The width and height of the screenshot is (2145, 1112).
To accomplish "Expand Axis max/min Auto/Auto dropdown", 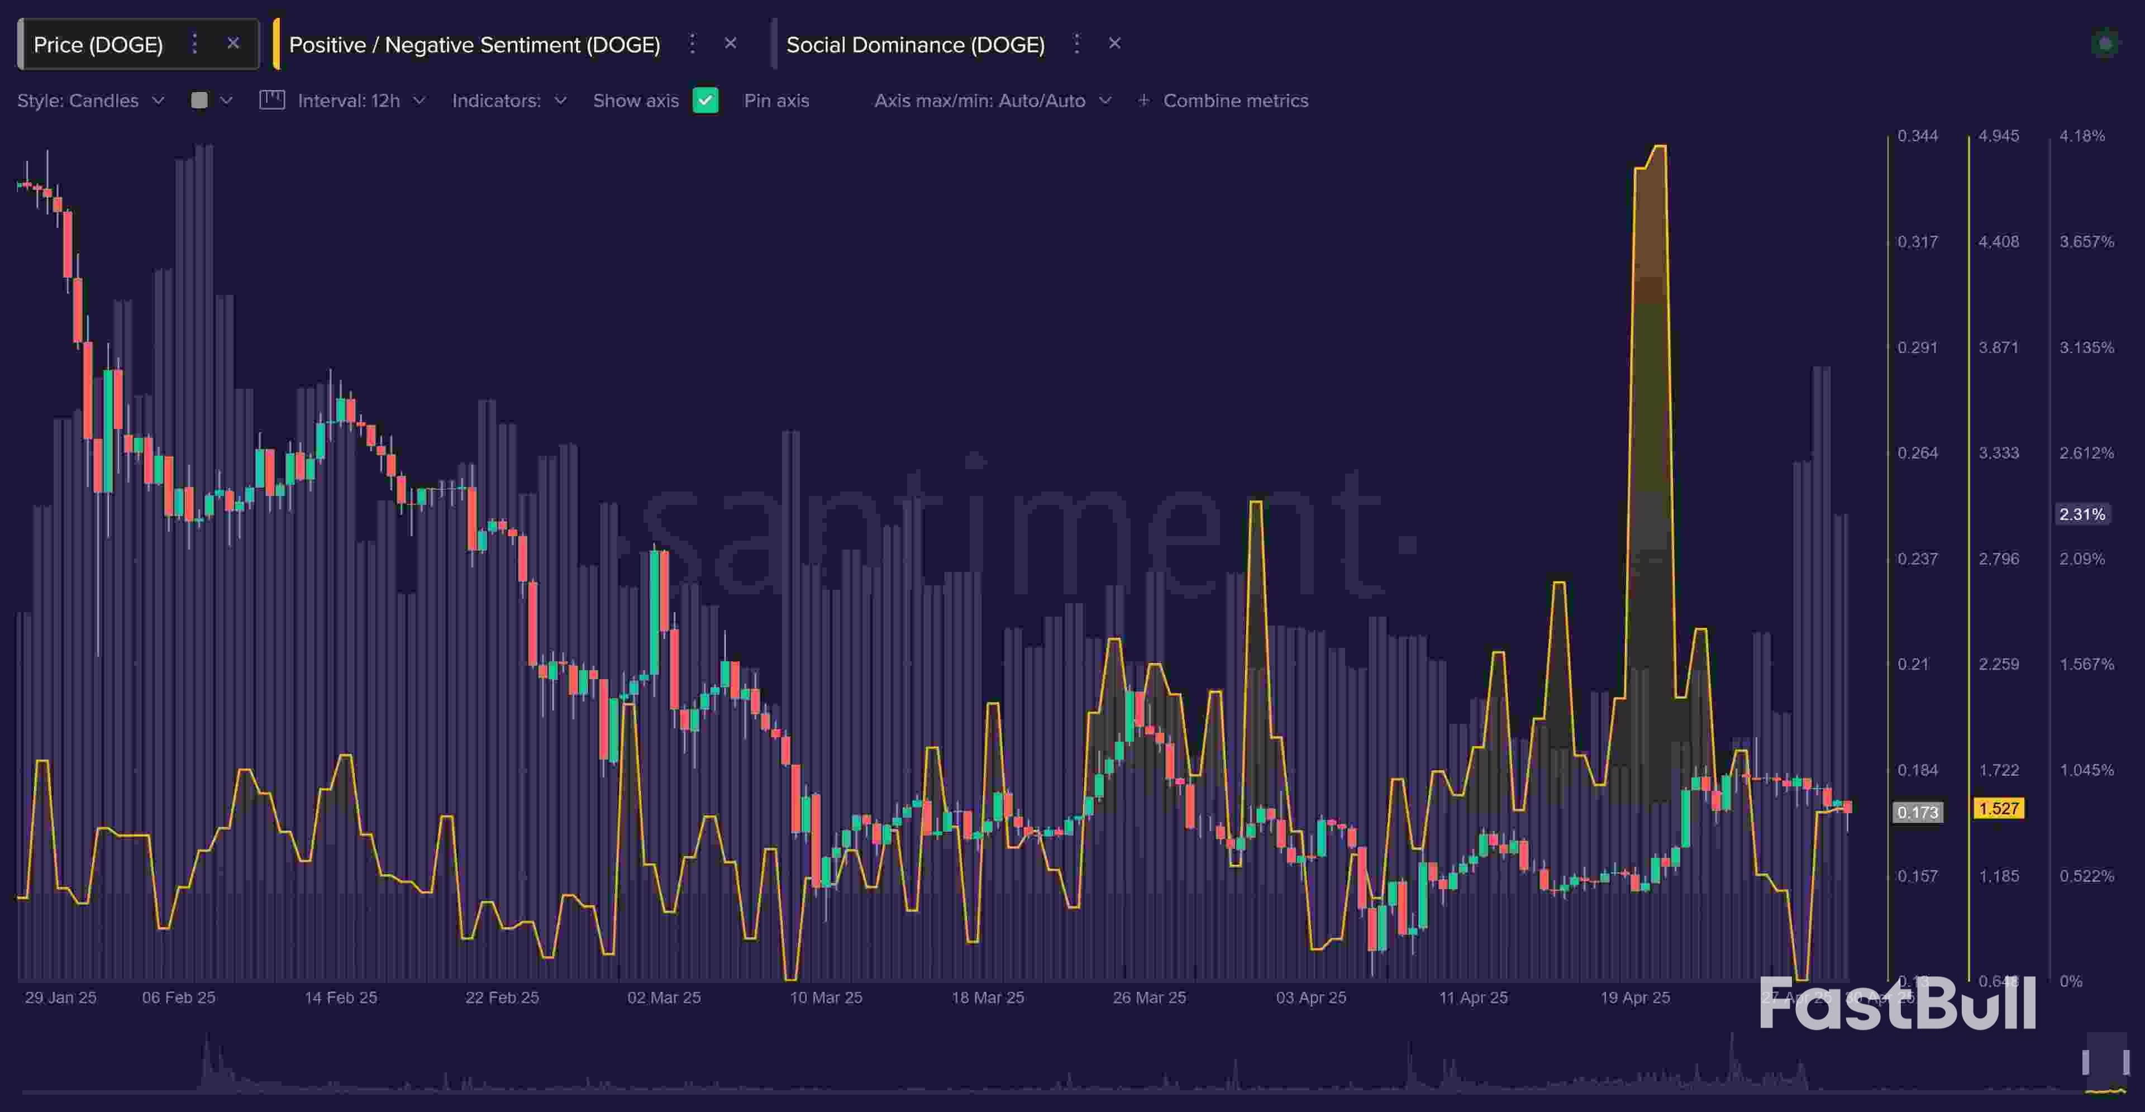I will [x=992, y=101].
